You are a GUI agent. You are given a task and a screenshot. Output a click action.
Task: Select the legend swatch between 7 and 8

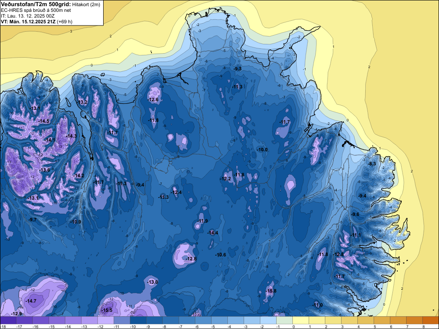click(414, 320)
